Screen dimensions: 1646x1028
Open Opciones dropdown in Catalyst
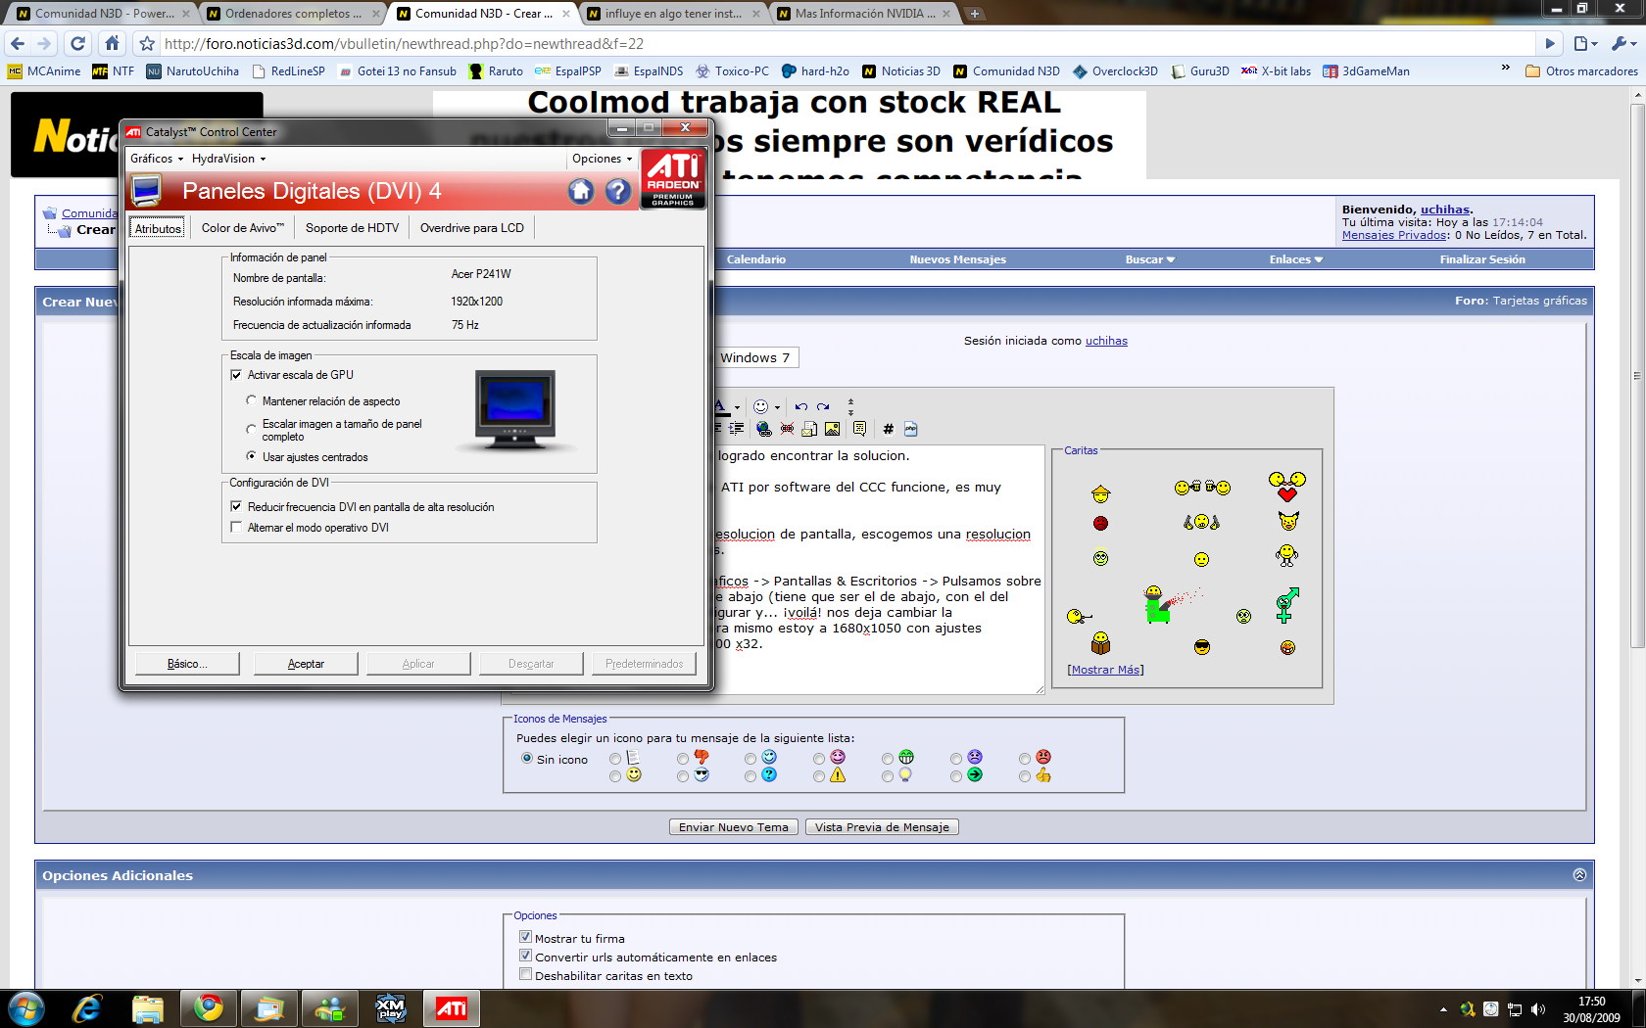[x=602, y=159]
